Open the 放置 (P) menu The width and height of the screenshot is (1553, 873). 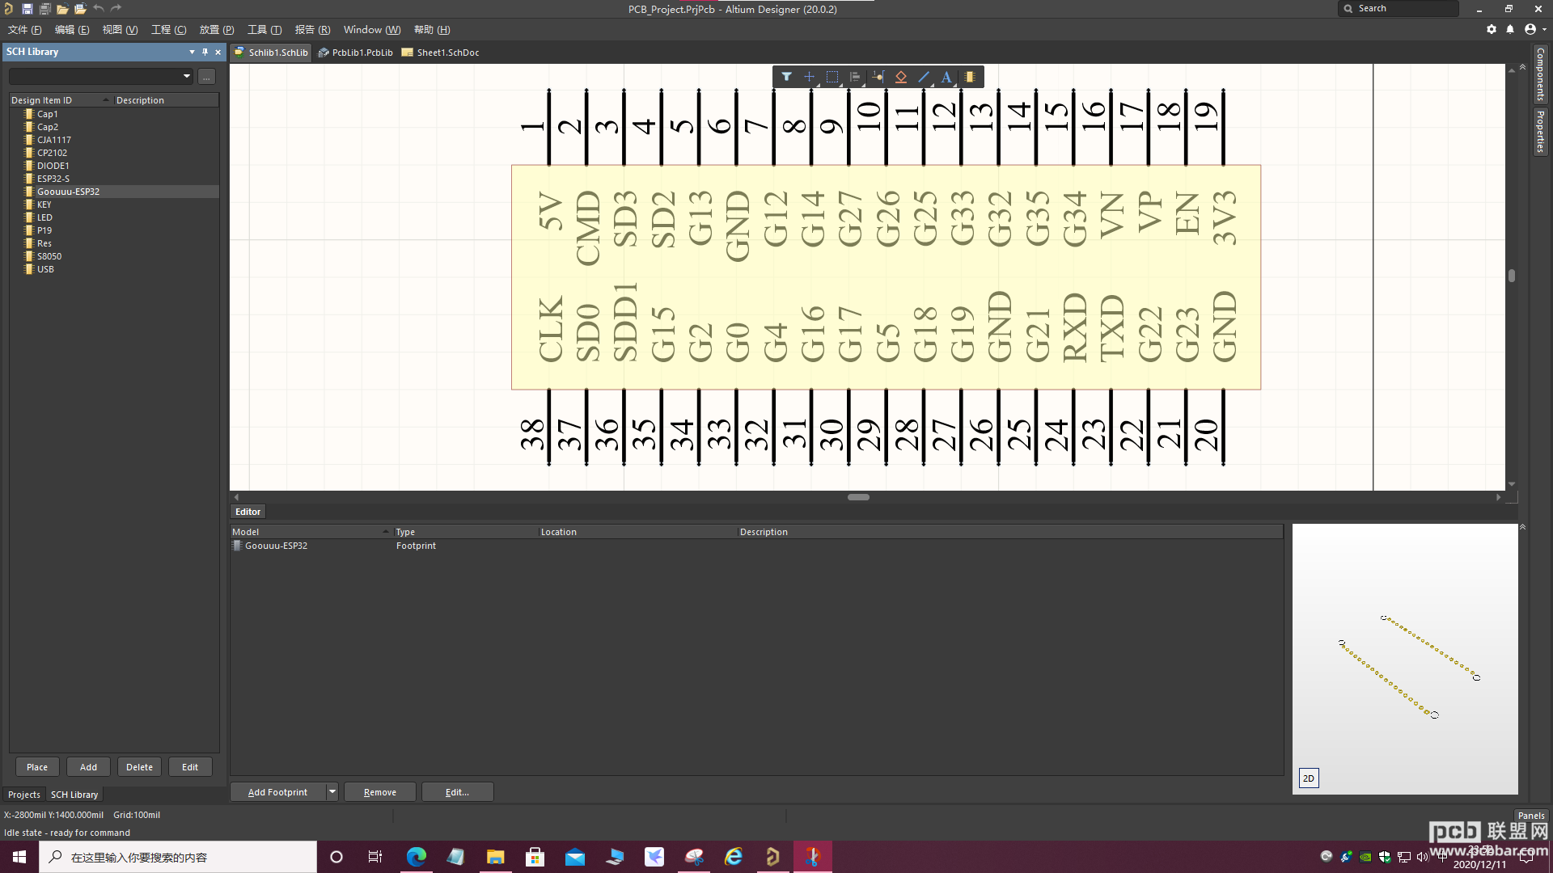tap(217, 30)
